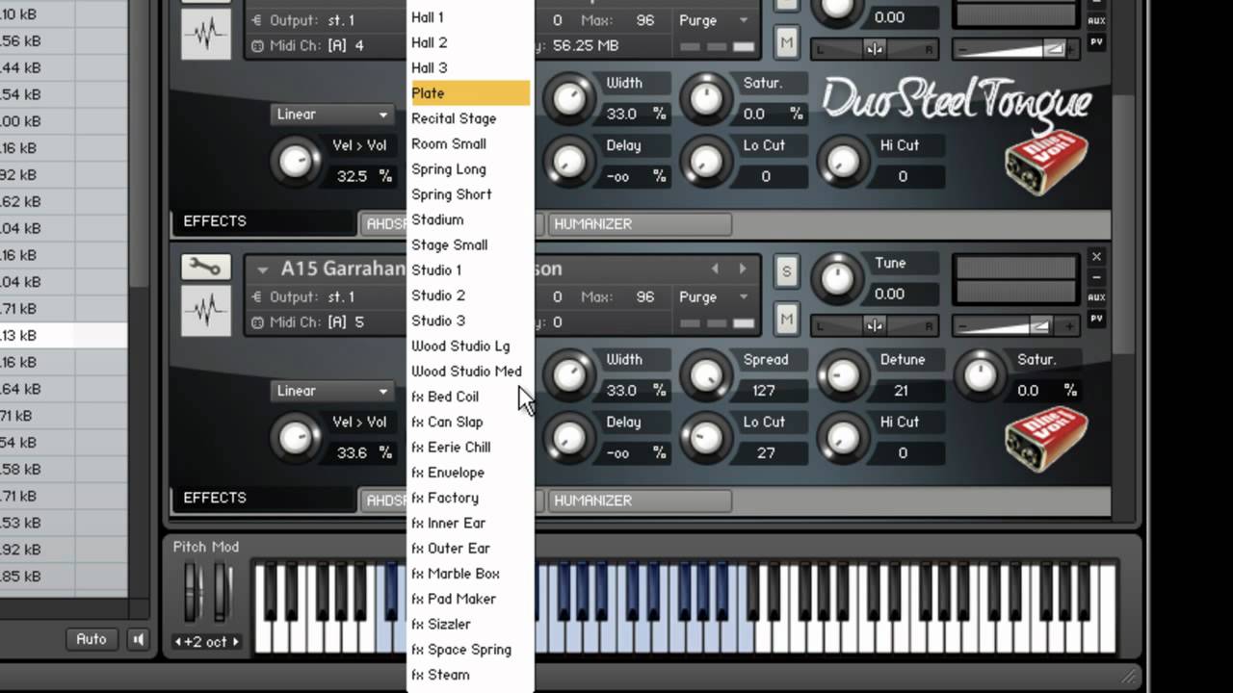
Task: Click the Auto button
Action: tap(92, 639)
